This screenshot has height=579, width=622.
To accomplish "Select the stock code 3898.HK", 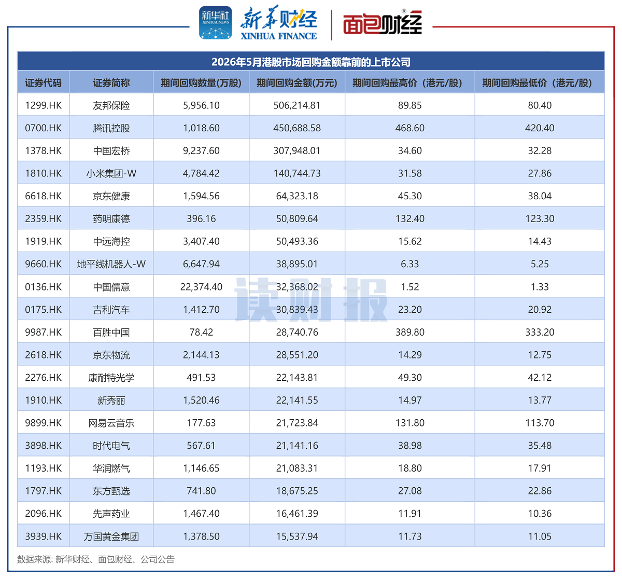I will (x=44, y=446).
